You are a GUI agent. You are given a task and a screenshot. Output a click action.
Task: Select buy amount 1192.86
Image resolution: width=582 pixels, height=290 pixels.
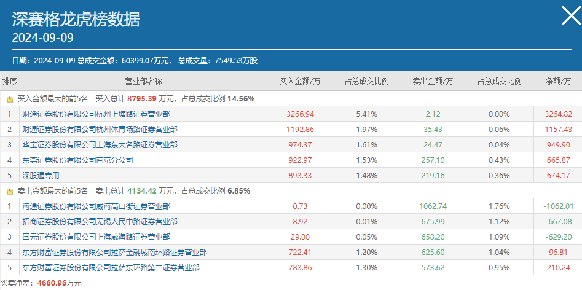click(301, 130)
